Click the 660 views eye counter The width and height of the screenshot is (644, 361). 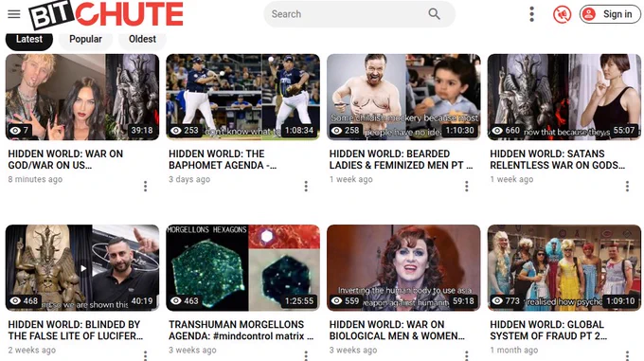pos(506,131)
